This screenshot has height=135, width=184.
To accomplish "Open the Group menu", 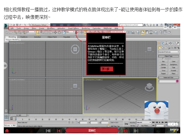I will coord(26,28).
